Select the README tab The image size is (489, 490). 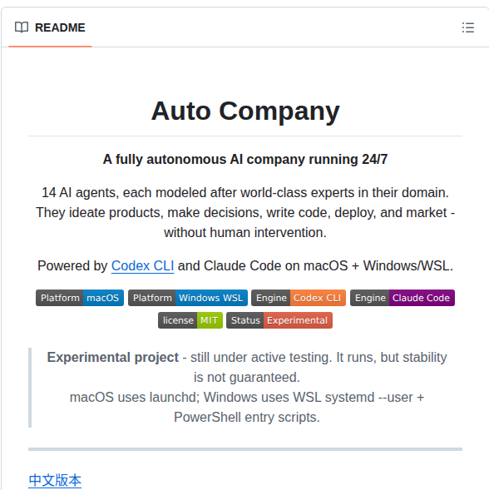(x=50, y=27)
